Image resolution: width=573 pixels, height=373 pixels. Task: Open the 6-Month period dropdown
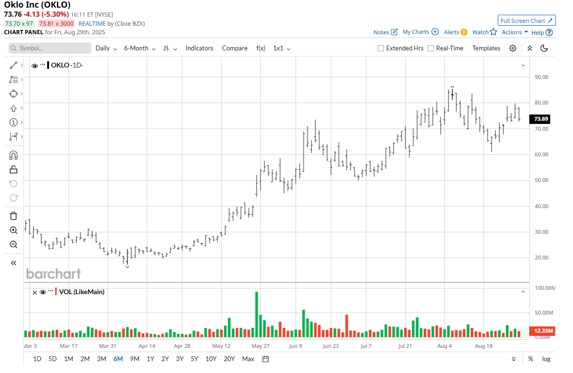pyautogui.click(x=140, y=48)
